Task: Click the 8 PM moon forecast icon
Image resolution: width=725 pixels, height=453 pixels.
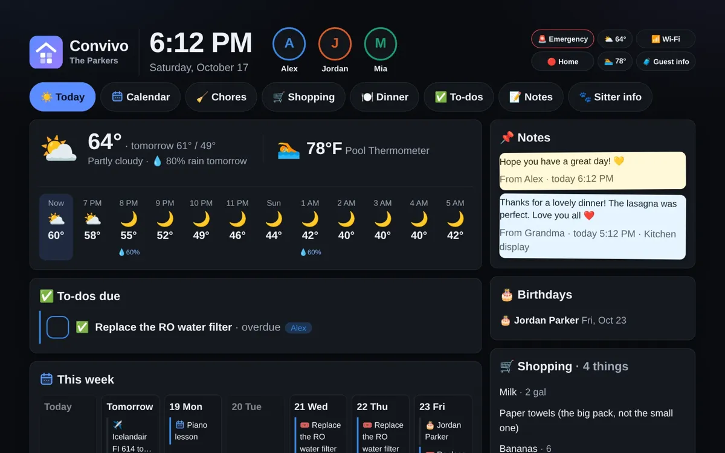Action: coord(129,219)
